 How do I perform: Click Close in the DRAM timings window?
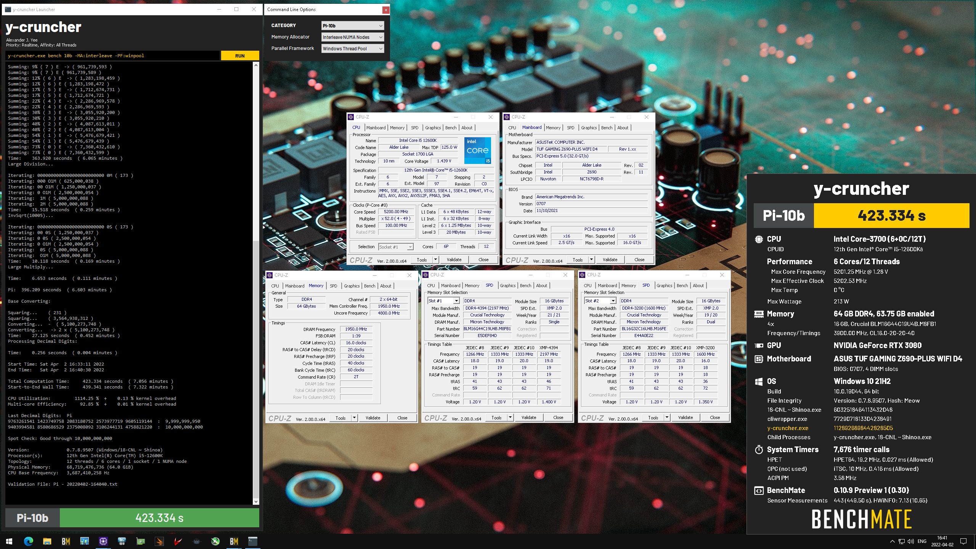click(x=402, y=418)
